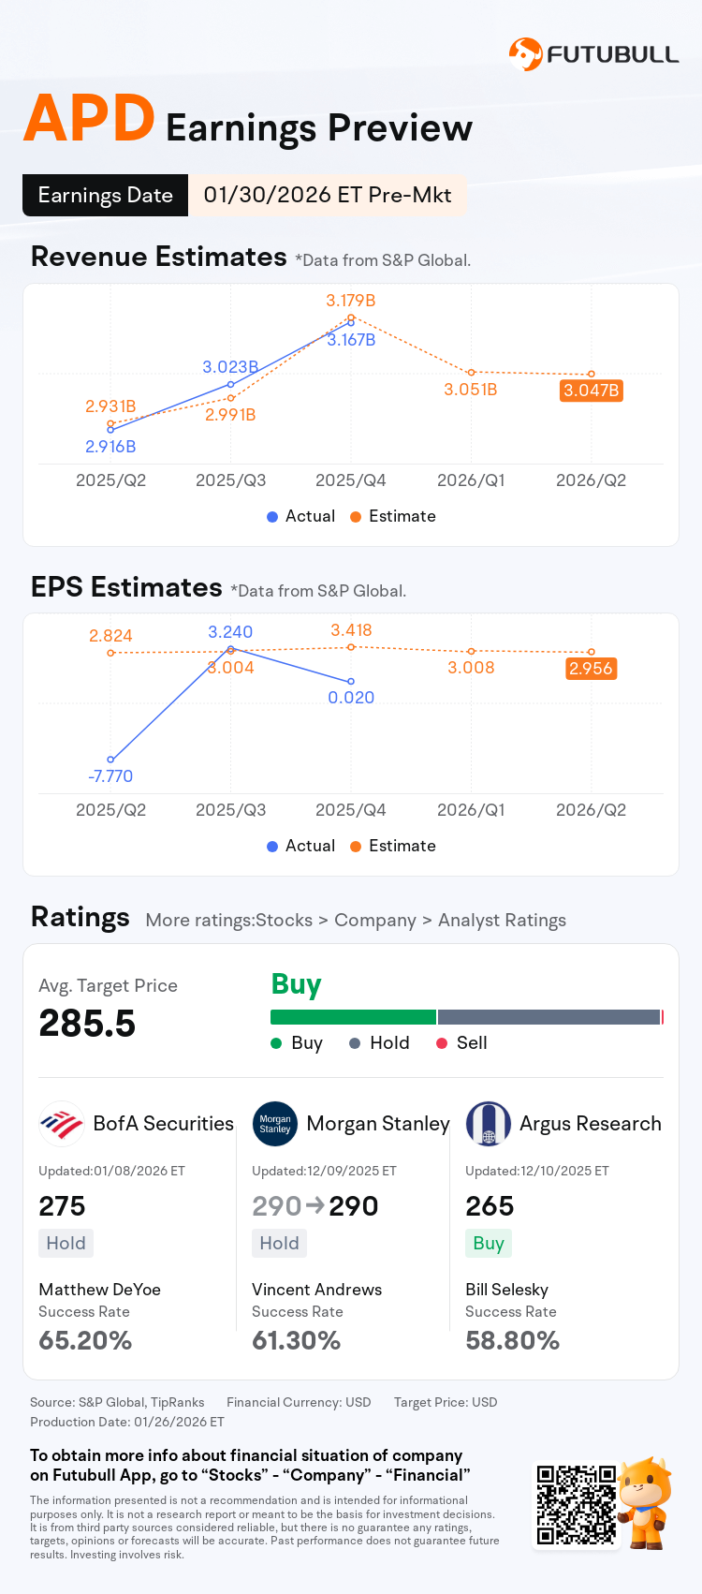Click the Hold badge under BofA Securities
Viewport: 702px width, 1594px height.
click(66, 1244)
